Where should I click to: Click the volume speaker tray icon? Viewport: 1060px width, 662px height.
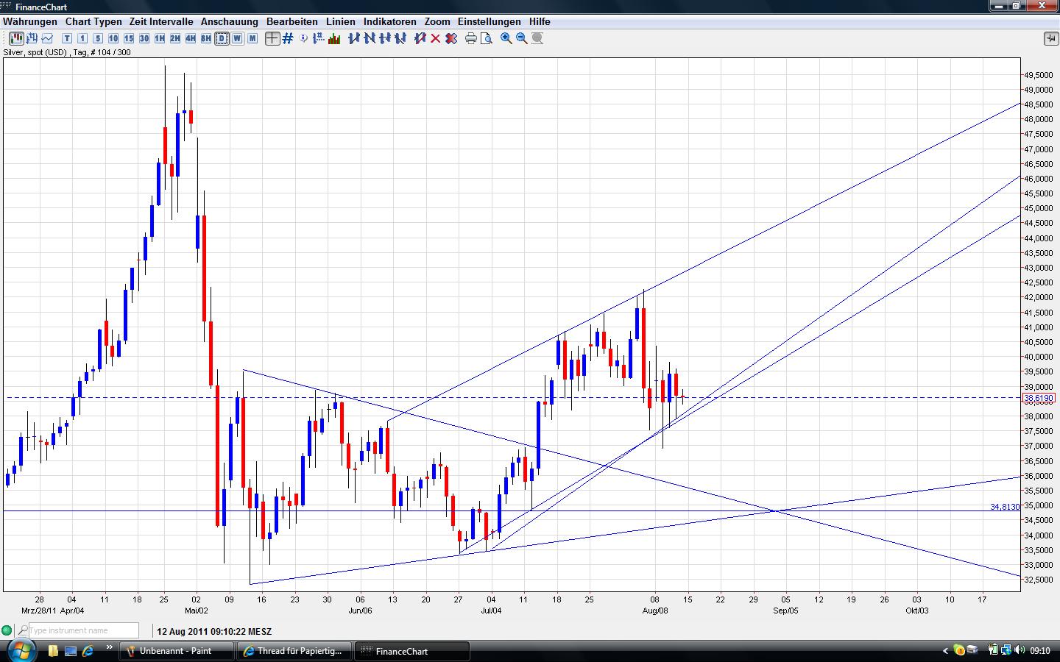[x=1020, y=650]
